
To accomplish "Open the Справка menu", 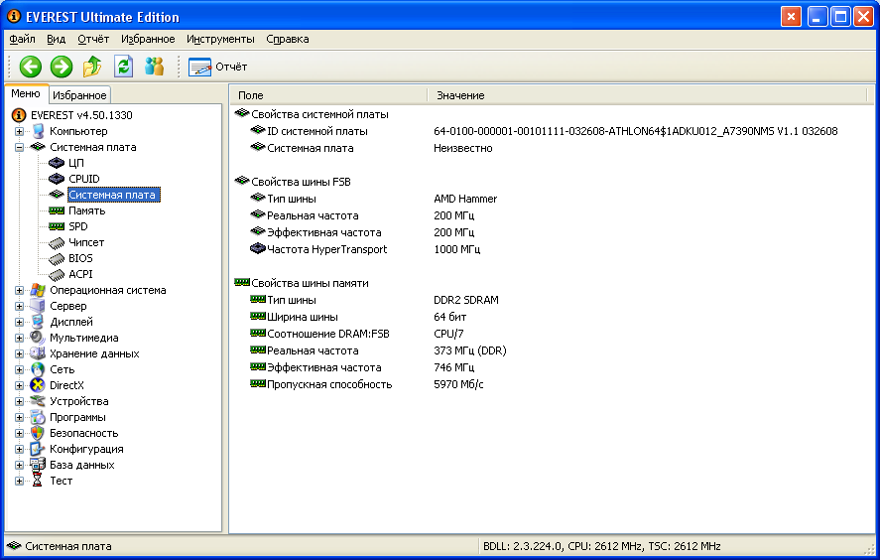I will coord(288,39).
